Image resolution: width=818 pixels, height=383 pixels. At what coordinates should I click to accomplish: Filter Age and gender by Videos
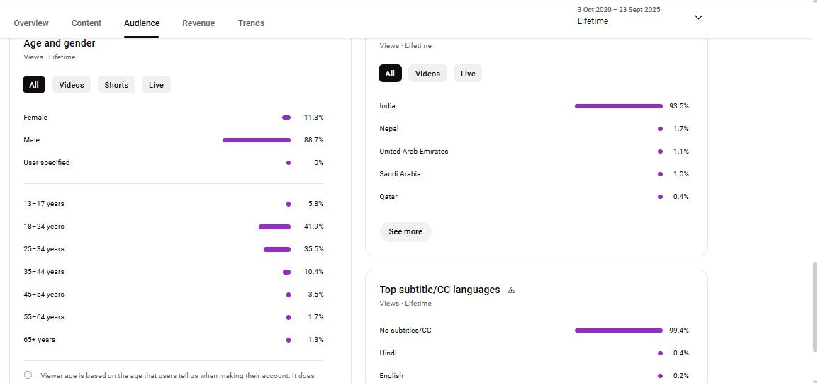[x=72, y=85]
